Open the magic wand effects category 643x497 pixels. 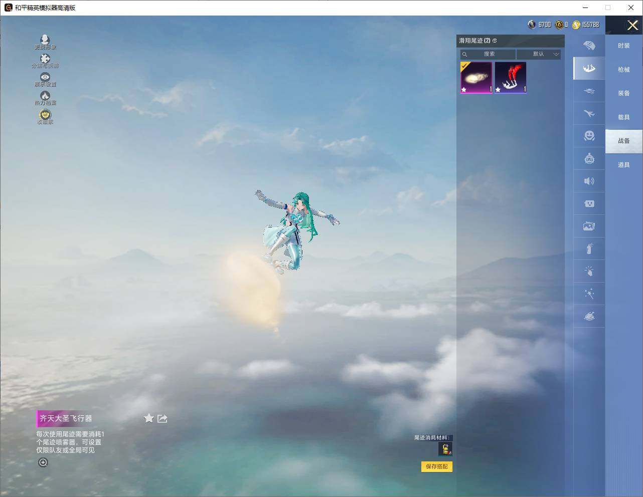coord(589,294)
